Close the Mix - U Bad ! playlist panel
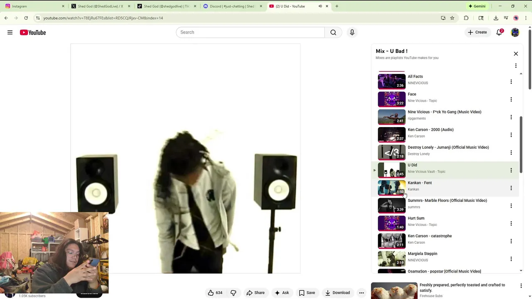 pos(516,54)
